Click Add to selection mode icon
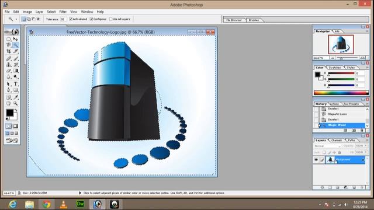The image size is (374, 210). coord(29,19)
